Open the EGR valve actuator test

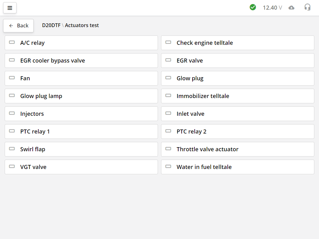237,60
